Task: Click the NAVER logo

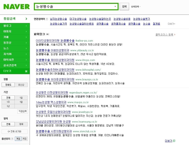Action: (x=17, y=7)
